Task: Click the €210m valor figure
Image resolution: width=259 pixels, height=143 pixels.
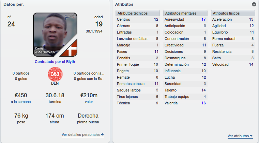Action: tap(89, 95)
